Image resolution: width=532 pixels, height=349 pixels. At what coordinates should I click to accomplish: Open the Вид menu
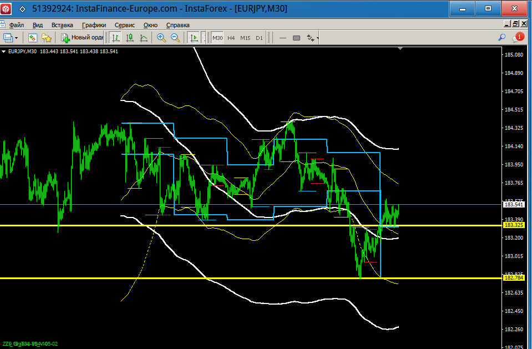[x=38, y=25]
